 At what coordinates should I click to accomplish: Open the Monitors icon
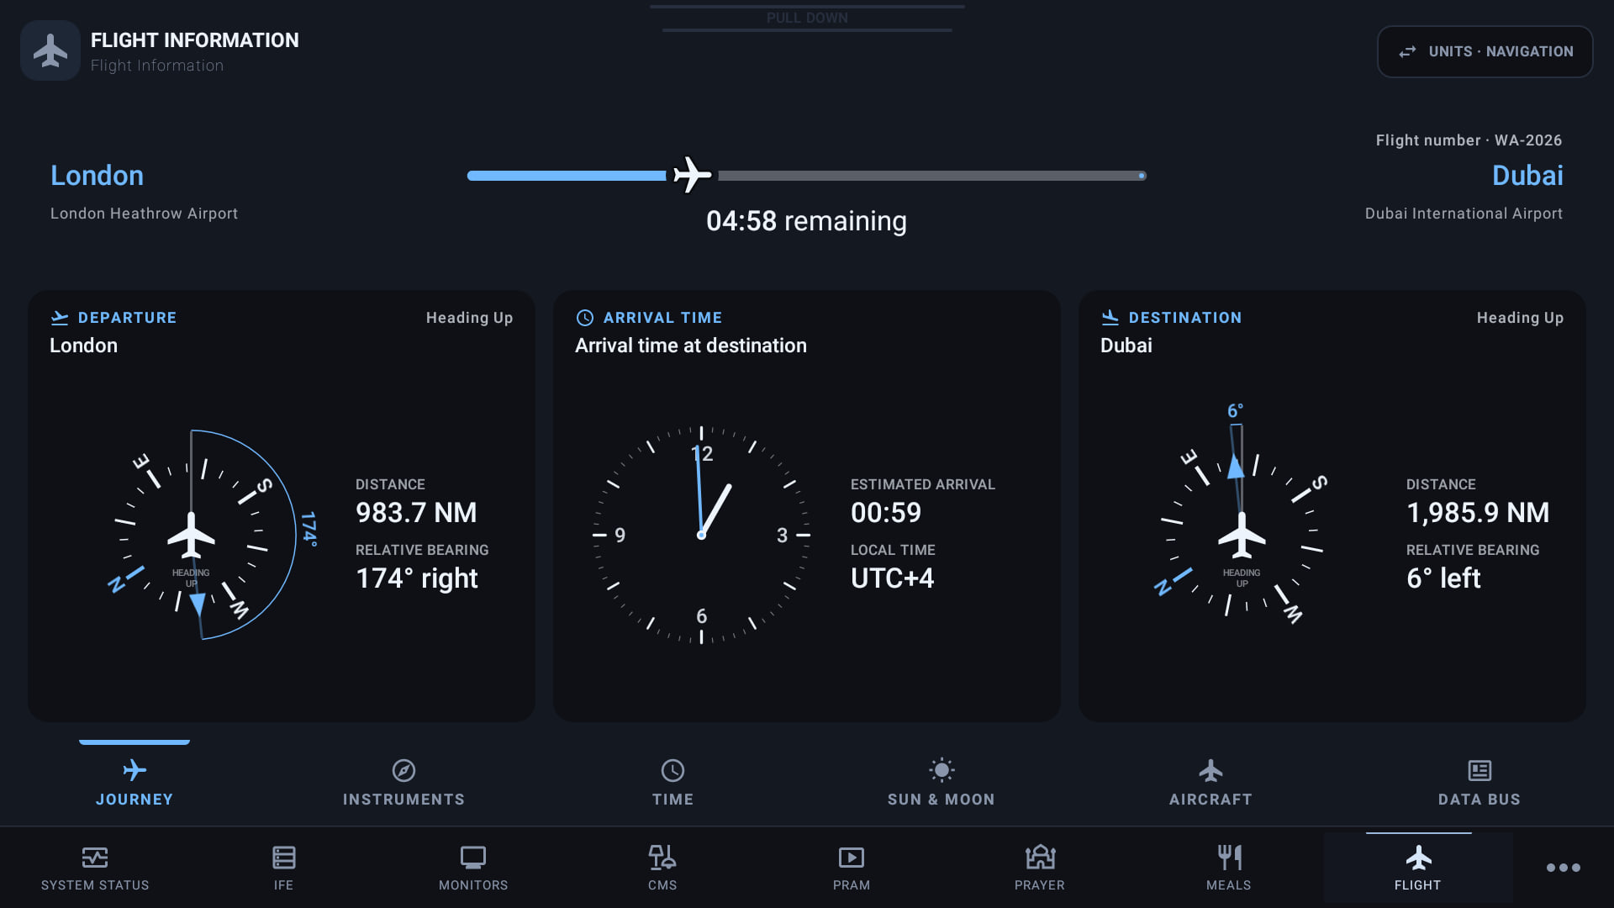(473, 858)
